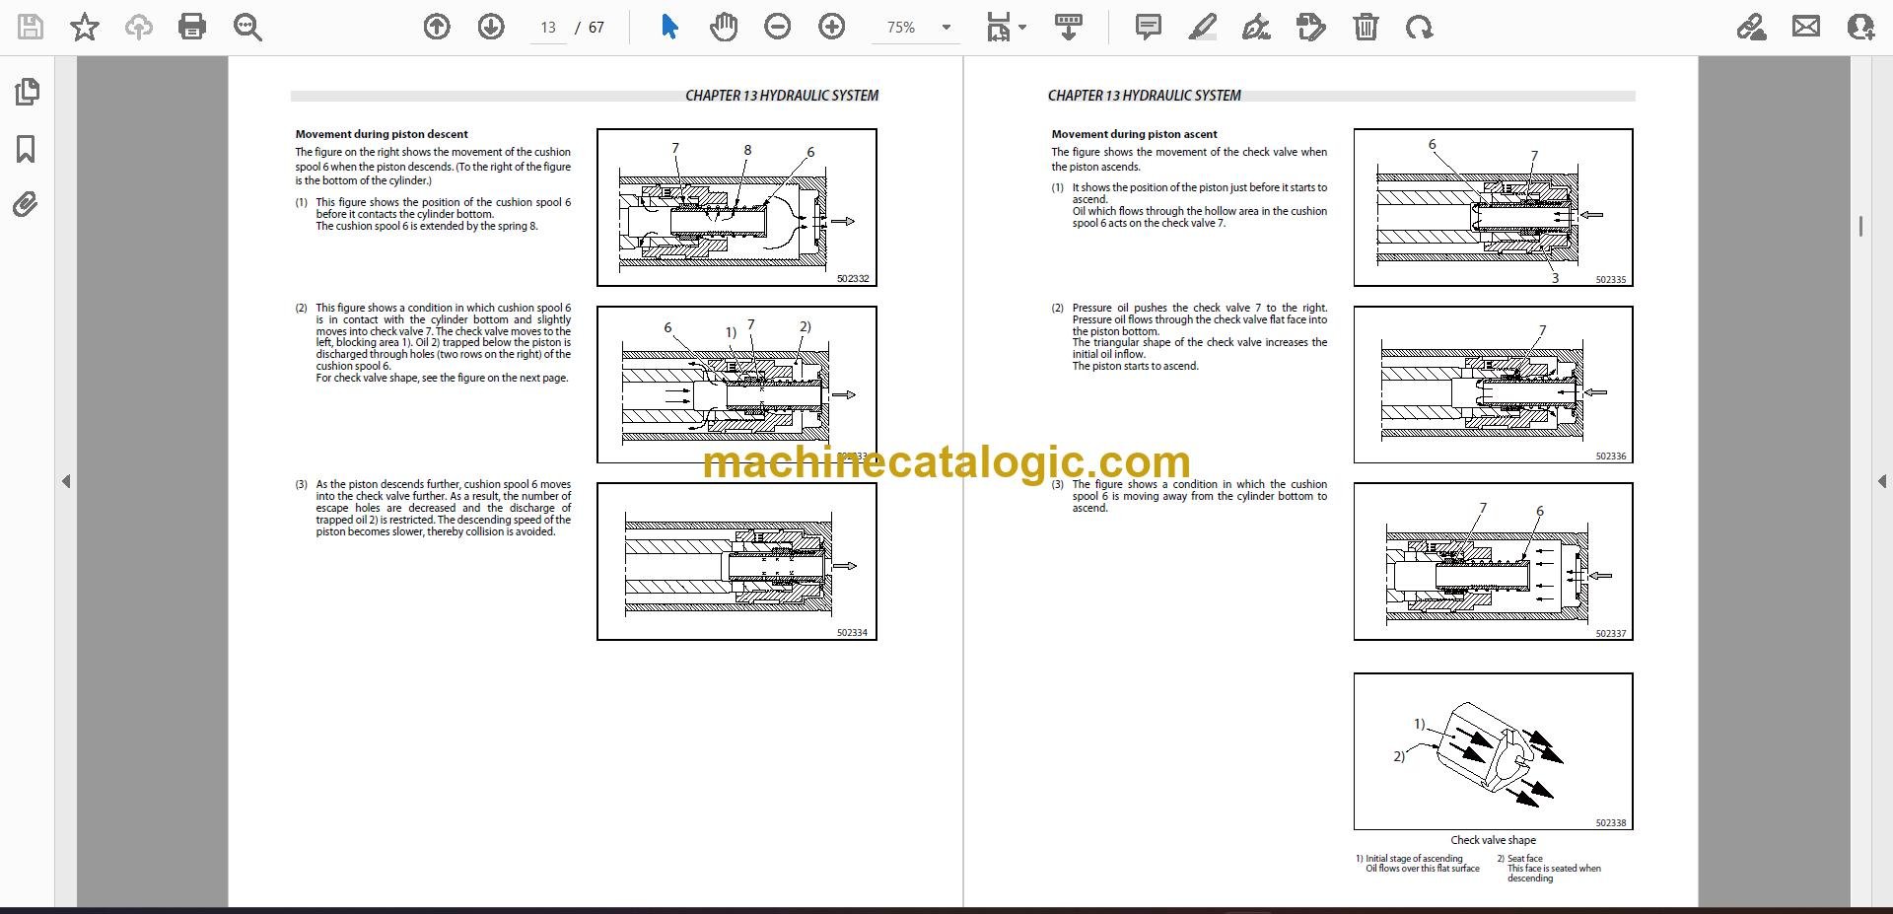Print the document
The image size is (1893, 914).
click(x=192, y=27)
